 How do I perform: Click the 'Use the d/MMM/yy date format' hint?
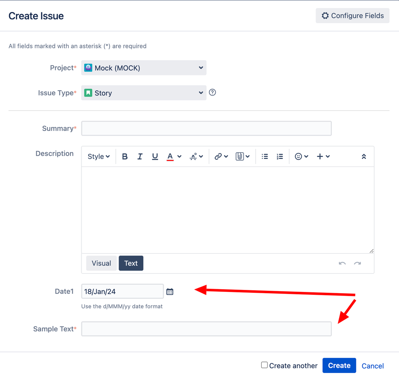point(122,306)
